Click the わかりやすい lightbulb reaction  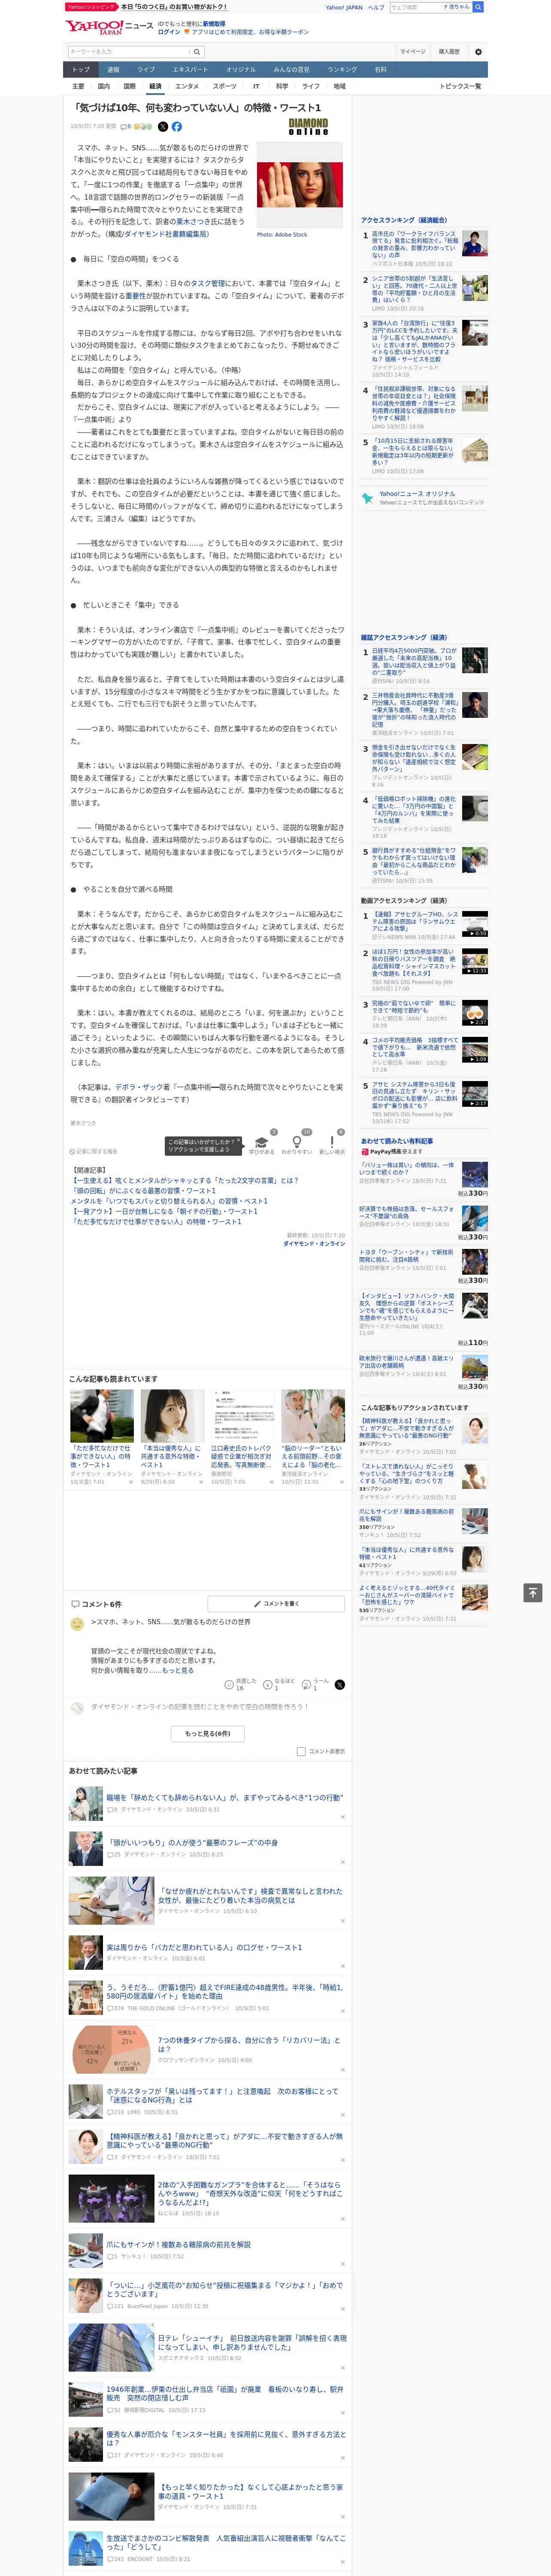coord(296,1143)
